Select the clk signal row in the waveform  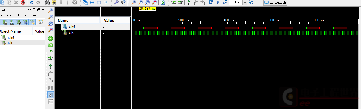[93, 33]
